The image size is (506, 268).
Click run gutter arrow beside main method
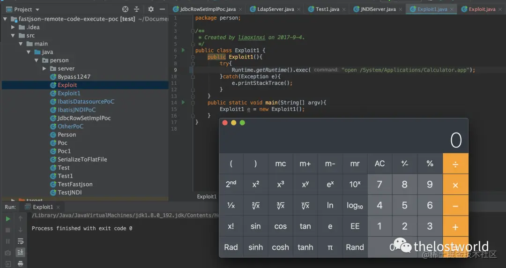183,102
